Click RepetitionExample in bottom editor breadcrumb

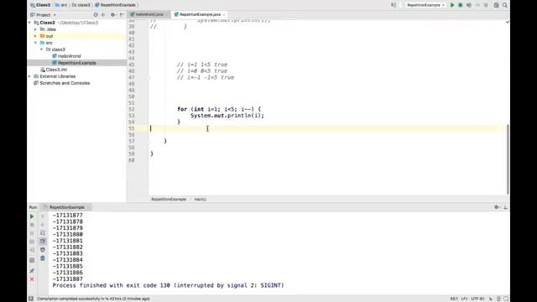point(169,200)
